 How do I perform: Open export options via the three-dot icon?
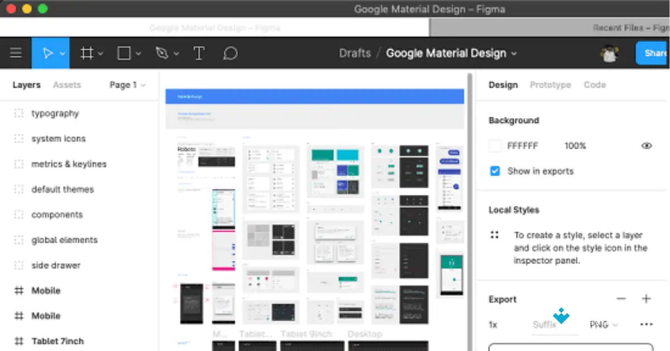click(x=646, y=324)
